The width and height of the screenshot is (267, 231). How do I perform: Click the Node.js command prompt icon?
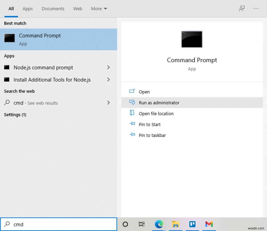pyautogui.click(x=7, y=67)
